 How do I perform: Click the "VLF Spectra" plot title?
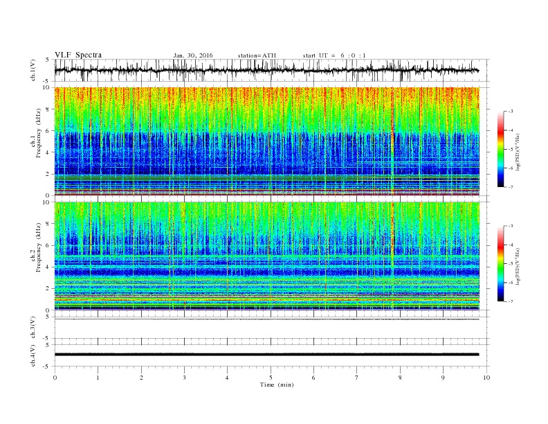click(x=78, y=55)
